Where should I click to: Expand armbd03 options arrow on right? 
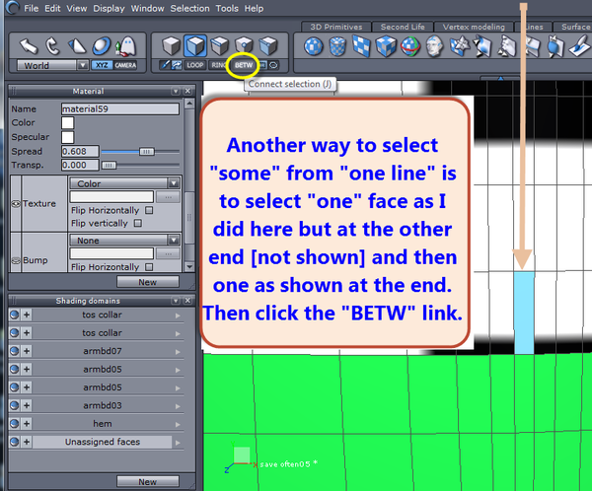point(178,406)
